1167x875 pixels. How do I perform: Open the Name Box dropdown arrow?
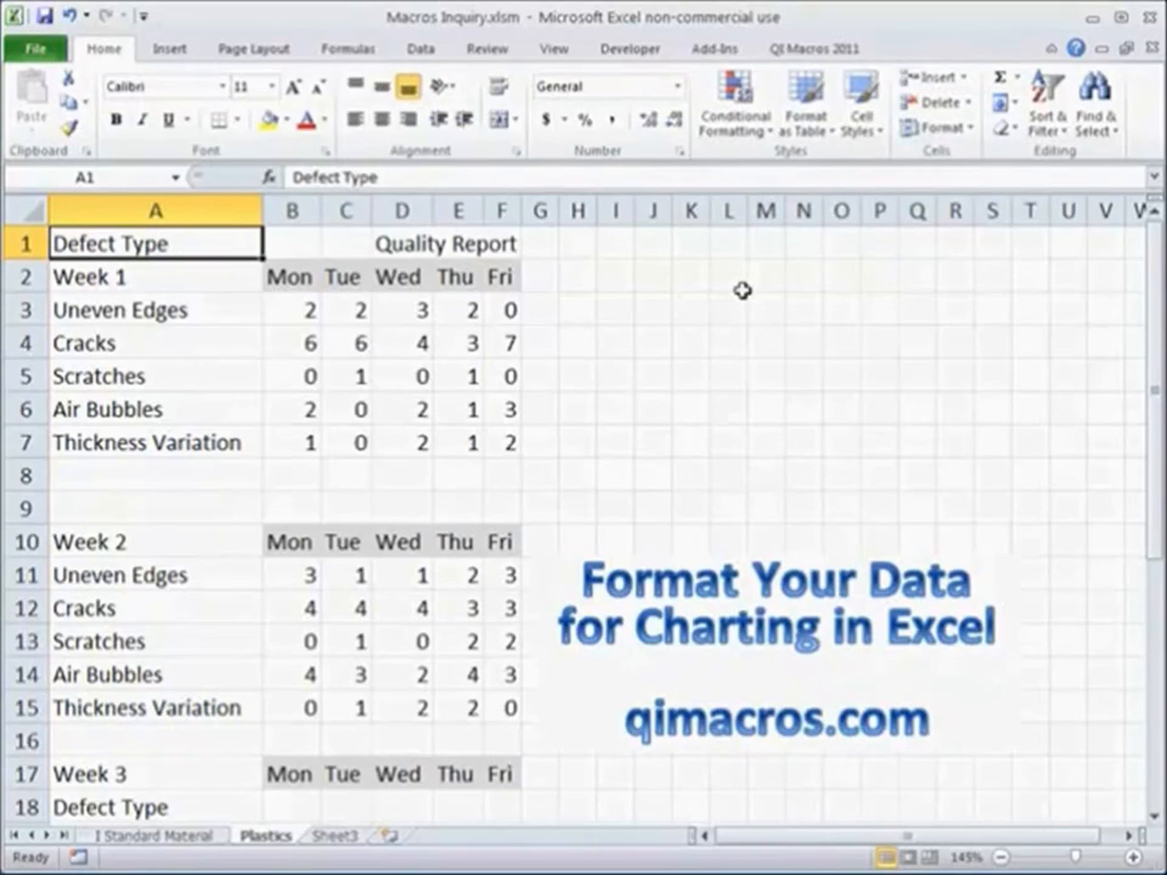[176, 178]
